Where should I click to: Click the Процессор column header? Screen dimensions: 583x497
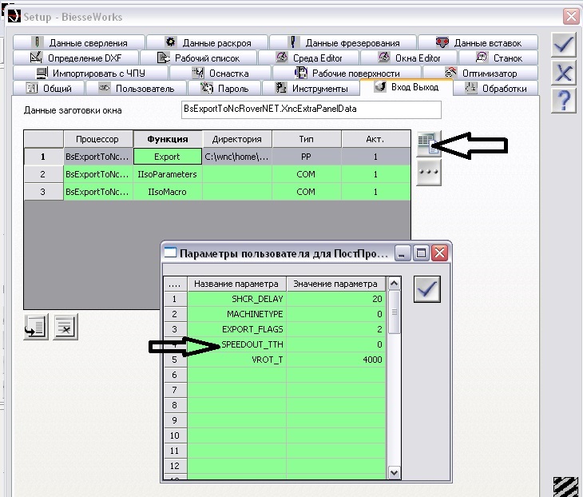tap(98, 139)
